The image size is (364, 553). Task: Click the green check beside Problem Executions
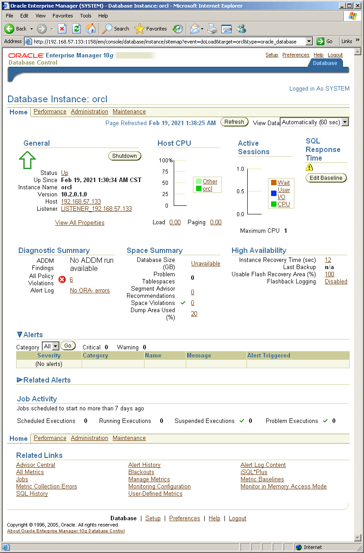tap(325, 421)
